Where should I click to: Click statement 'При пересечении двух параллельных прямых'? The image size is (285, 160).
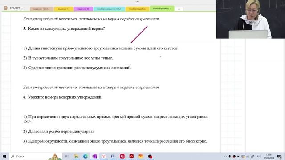(115, 119)
